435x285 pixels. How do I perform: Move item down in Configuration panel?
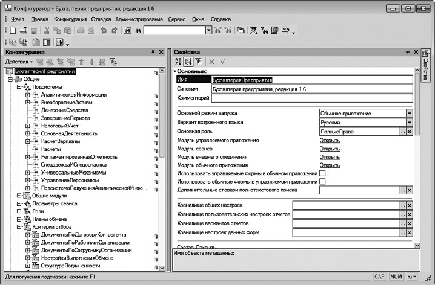coord(91,62)
